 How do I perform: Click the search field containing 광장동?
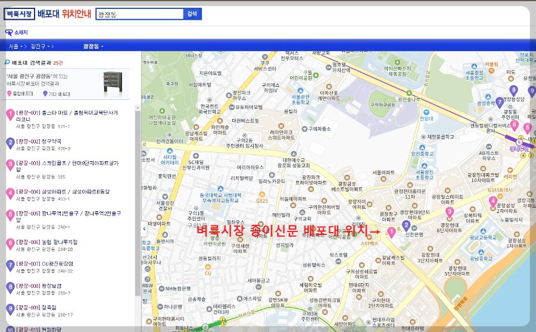[140, 14]
